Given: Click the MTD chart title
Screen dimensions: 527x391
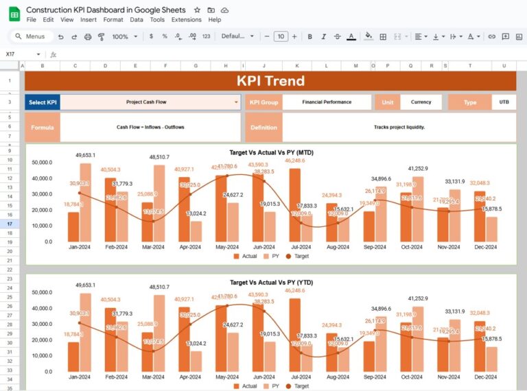Looking at the screenshot, I should coord(271,152).
